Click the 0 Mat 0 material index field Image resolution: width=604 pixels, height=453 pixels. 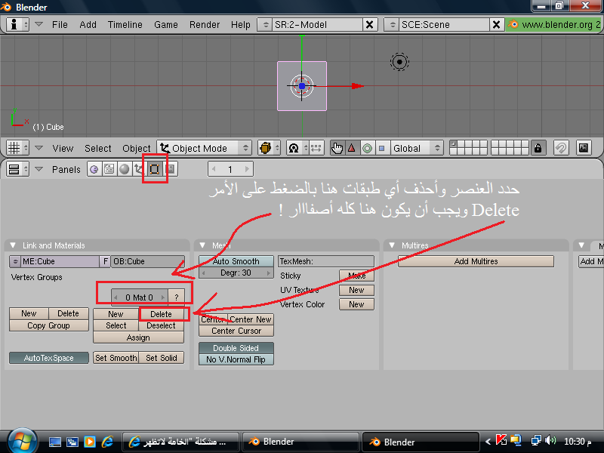point(140,297)
